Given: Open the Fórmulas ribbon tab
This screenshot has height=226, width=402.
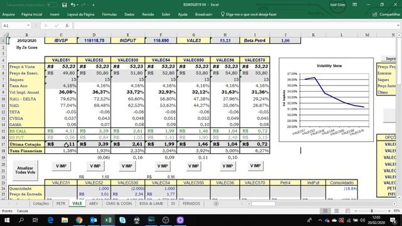Looking at the screenshot, I should pos(109,14).
